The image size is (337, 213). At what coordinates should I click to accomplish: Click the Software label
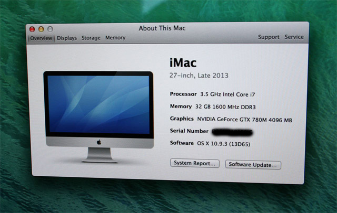182,143
